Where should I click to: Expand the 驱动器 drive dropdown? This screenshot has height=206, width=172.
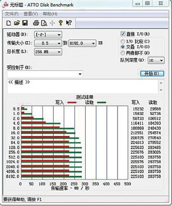pos(48,35)
